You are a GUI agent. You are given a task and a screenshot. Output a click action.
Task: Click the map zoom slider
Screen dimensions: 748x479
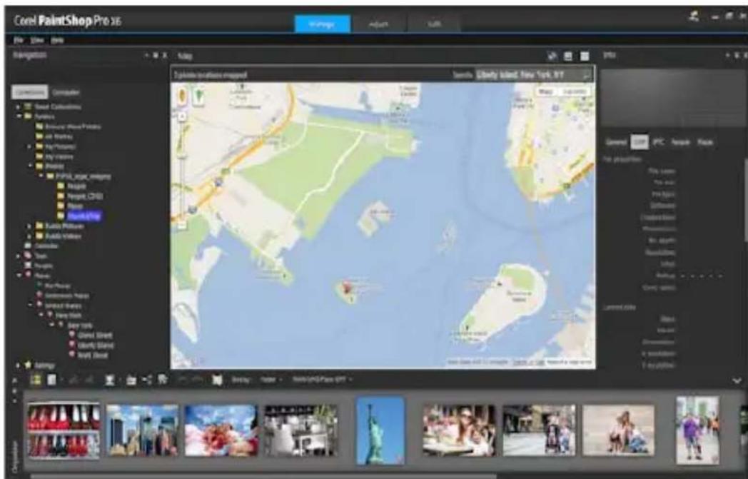coord(182,169)
